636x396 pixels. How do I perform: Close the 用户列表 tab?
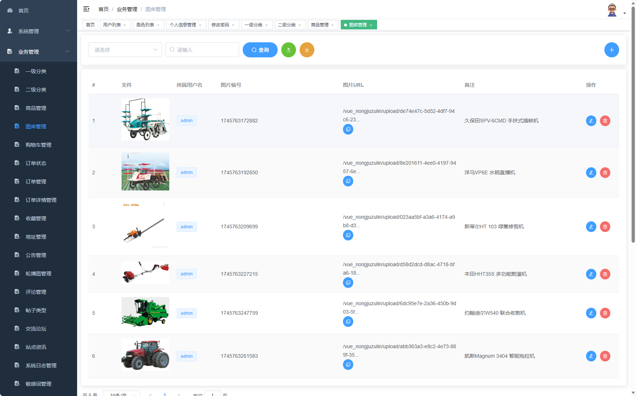point(125,25)
